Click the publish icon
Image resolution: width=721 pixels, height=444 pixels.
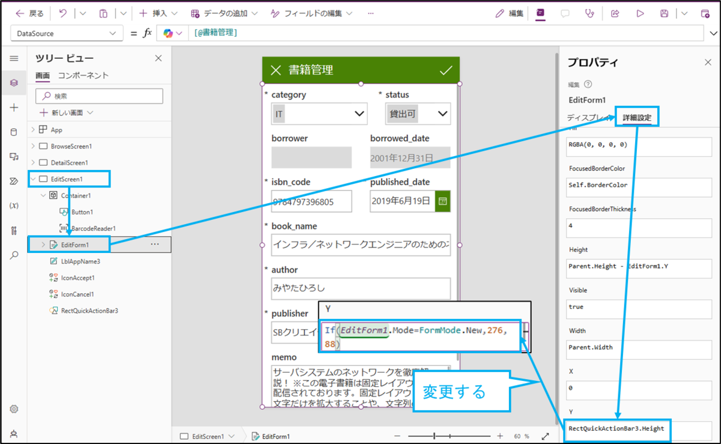pyautogui.click(x=705, y=13)
